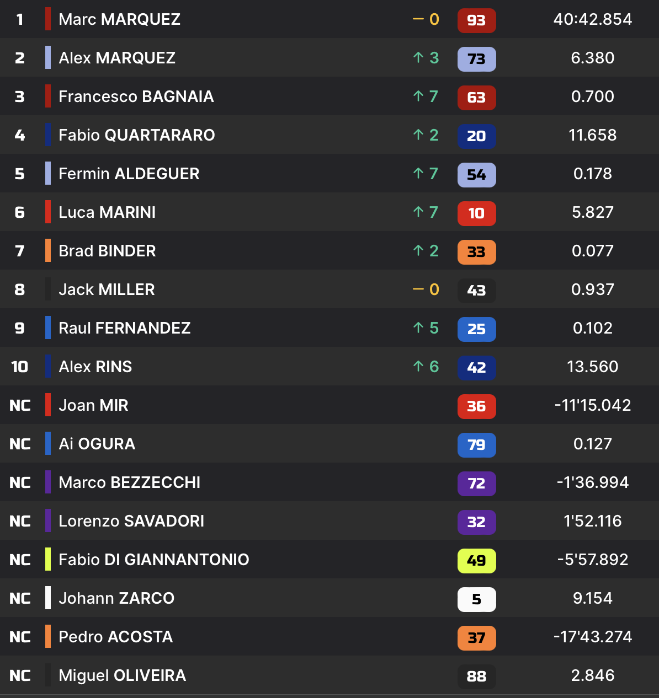Viewport: 659px width, 698px height.
Task: Click the blue color bar beside Raul FERNANDEZ
Action: [48, 327]
